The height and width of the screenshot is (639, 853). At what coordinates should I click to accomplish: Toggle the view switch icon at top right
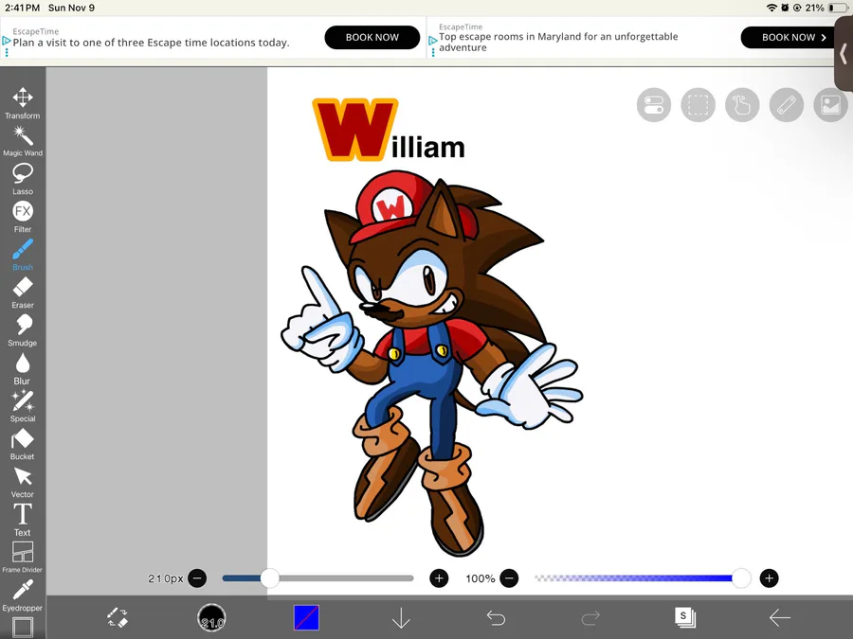[654, 105]
